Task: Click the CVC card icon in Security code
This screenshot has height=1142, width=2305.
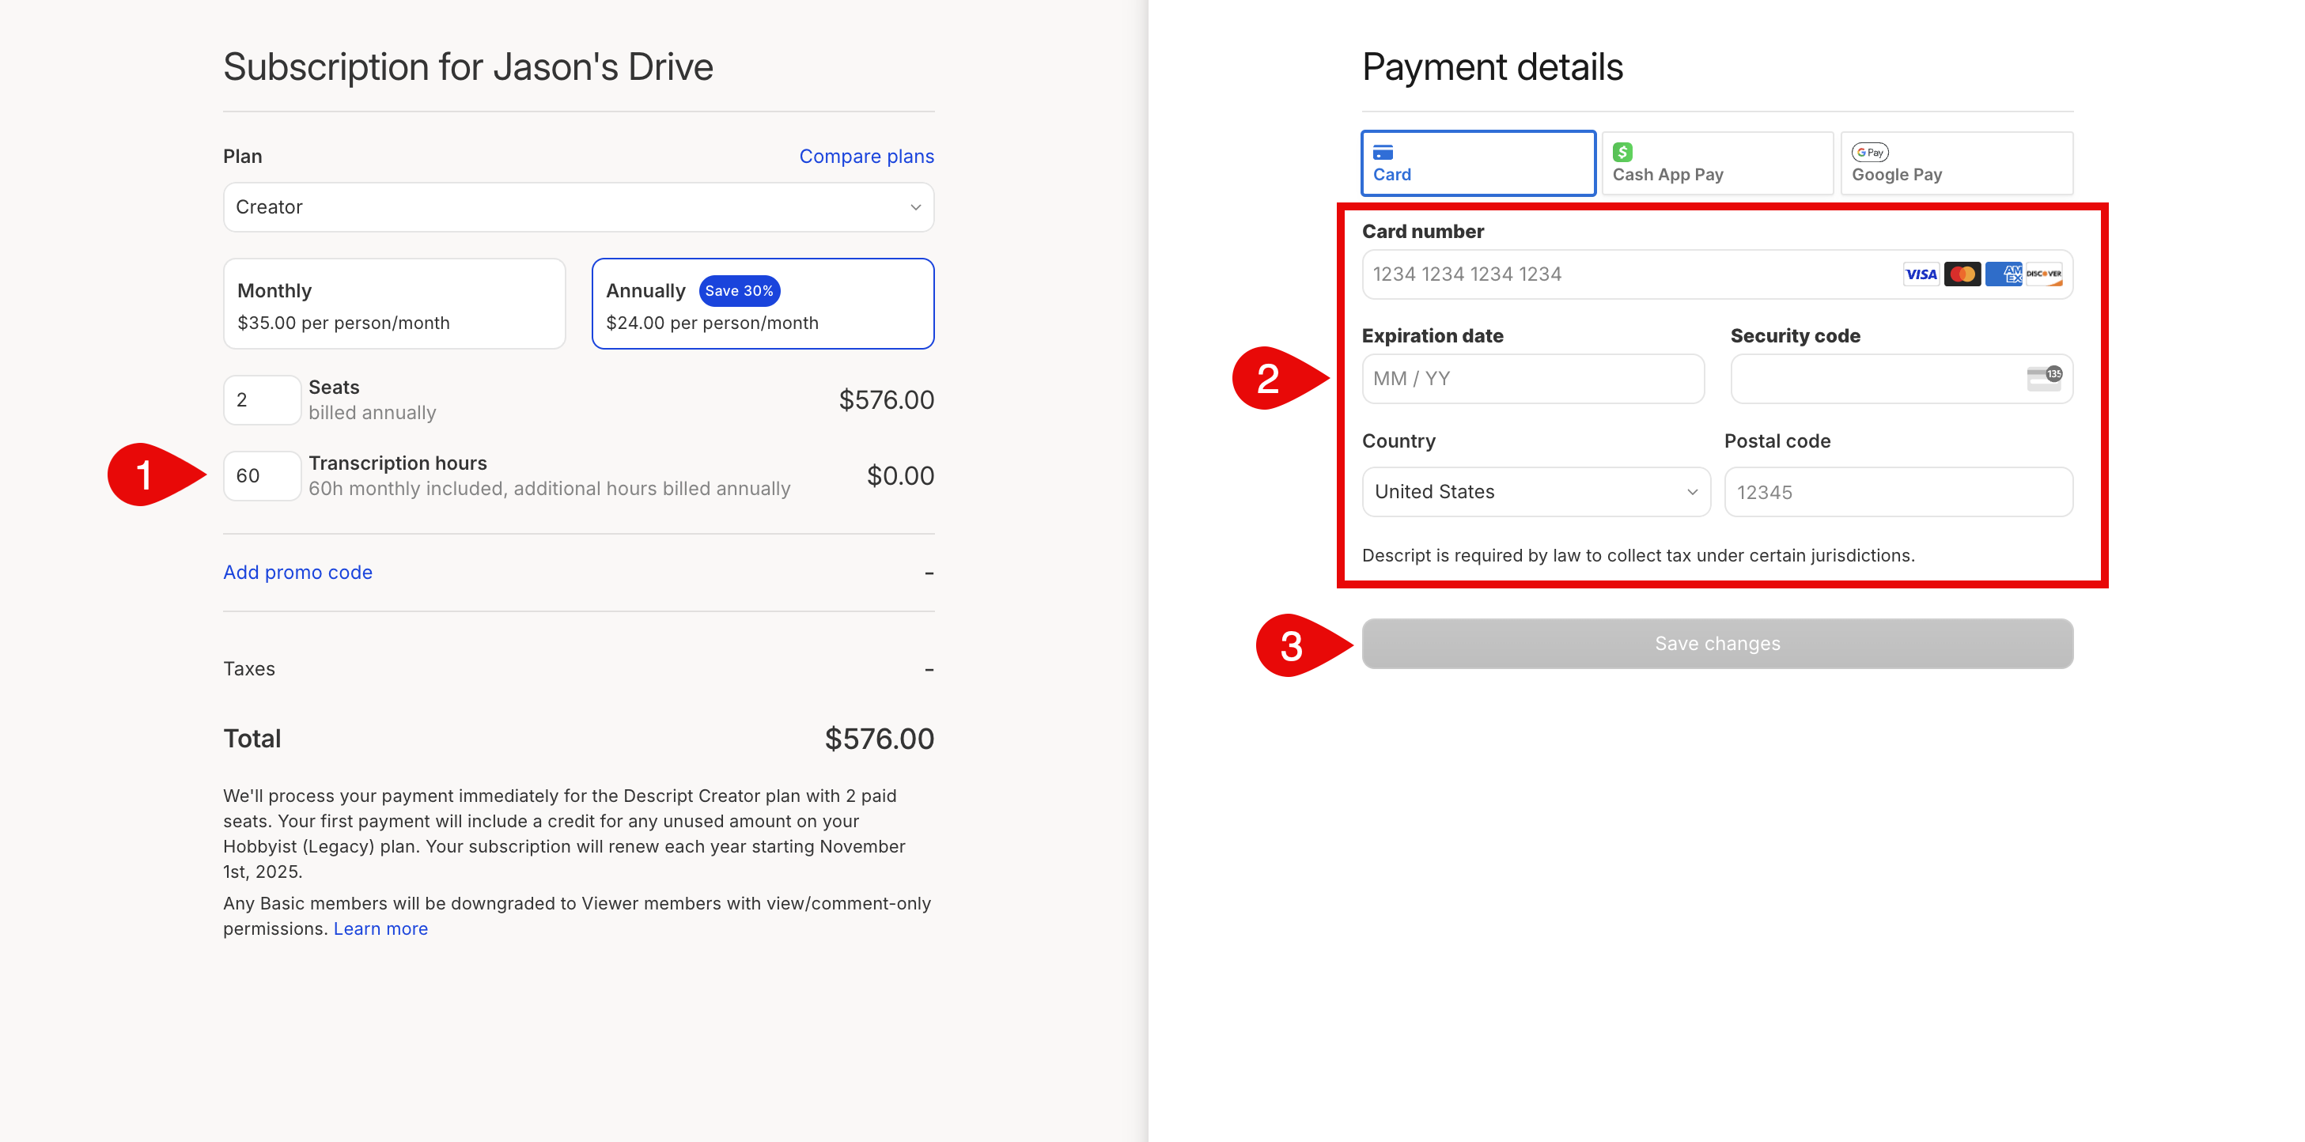Action: (2045, 378)
